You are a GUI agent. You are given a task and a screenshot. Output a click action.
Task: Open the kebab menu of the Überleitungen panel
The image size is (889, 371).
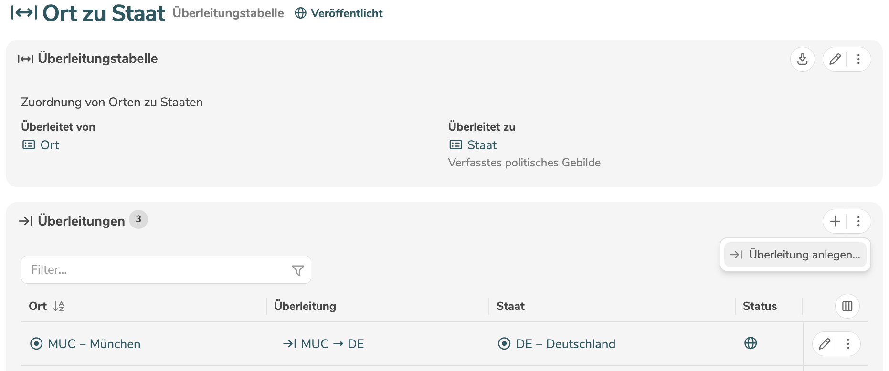tap(858, 221)
